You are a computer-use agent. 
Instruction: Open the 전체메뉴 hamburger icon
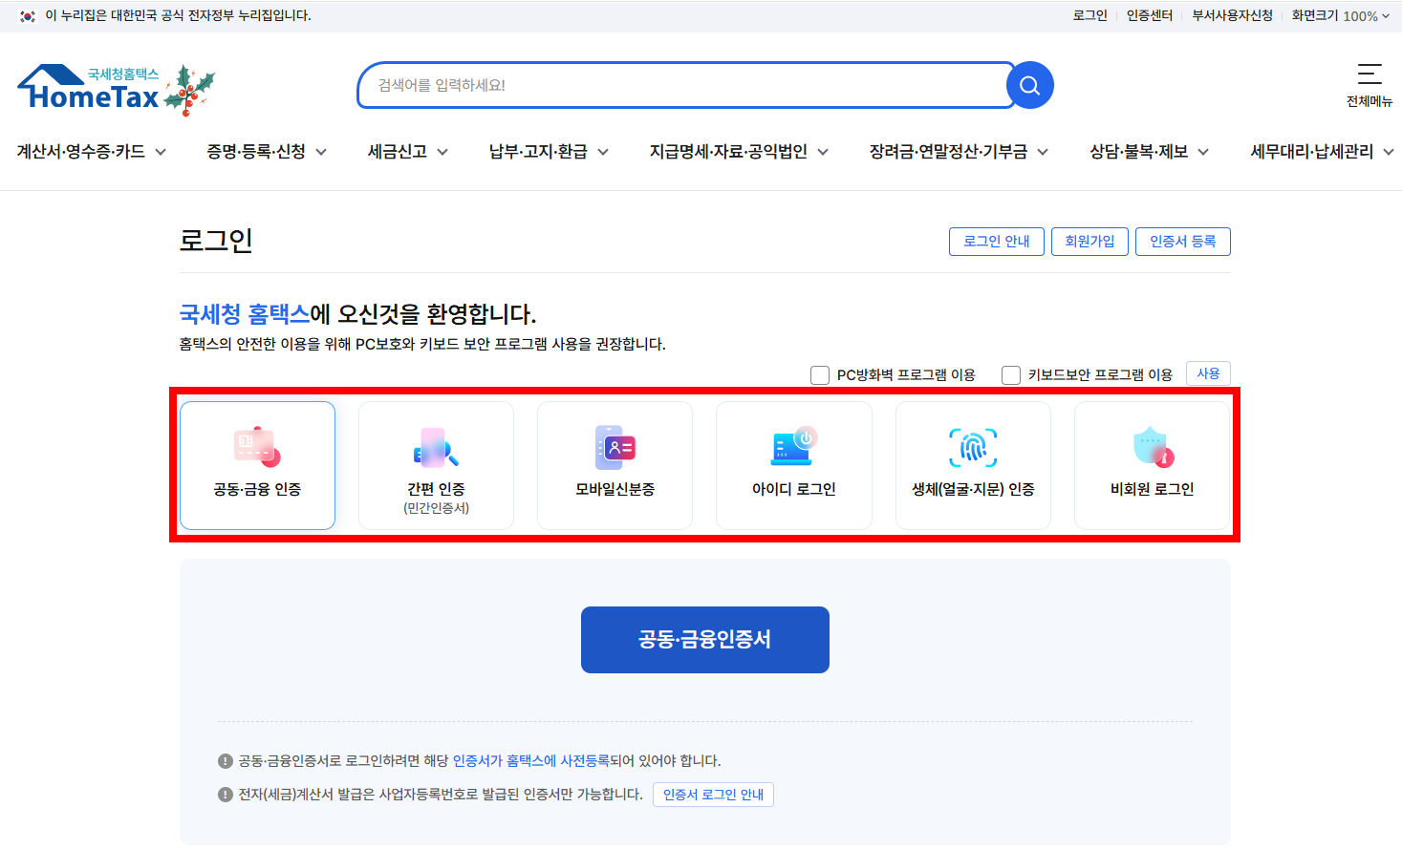[1370, 76]
